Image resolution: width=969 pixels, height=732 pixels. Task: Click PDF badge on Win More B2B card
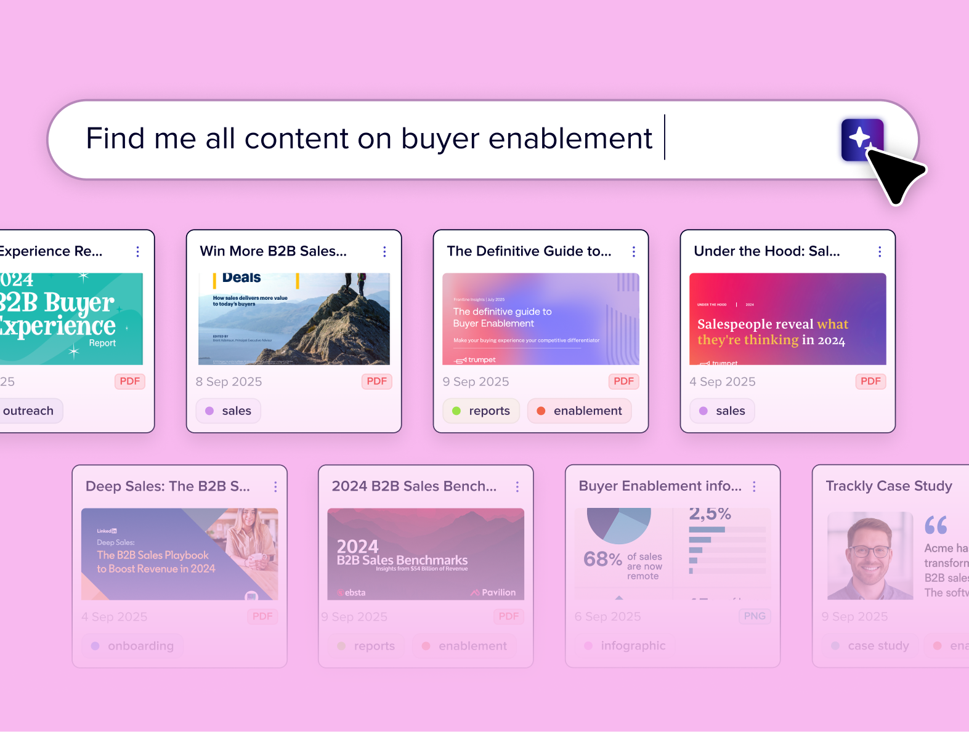point(377,382)
